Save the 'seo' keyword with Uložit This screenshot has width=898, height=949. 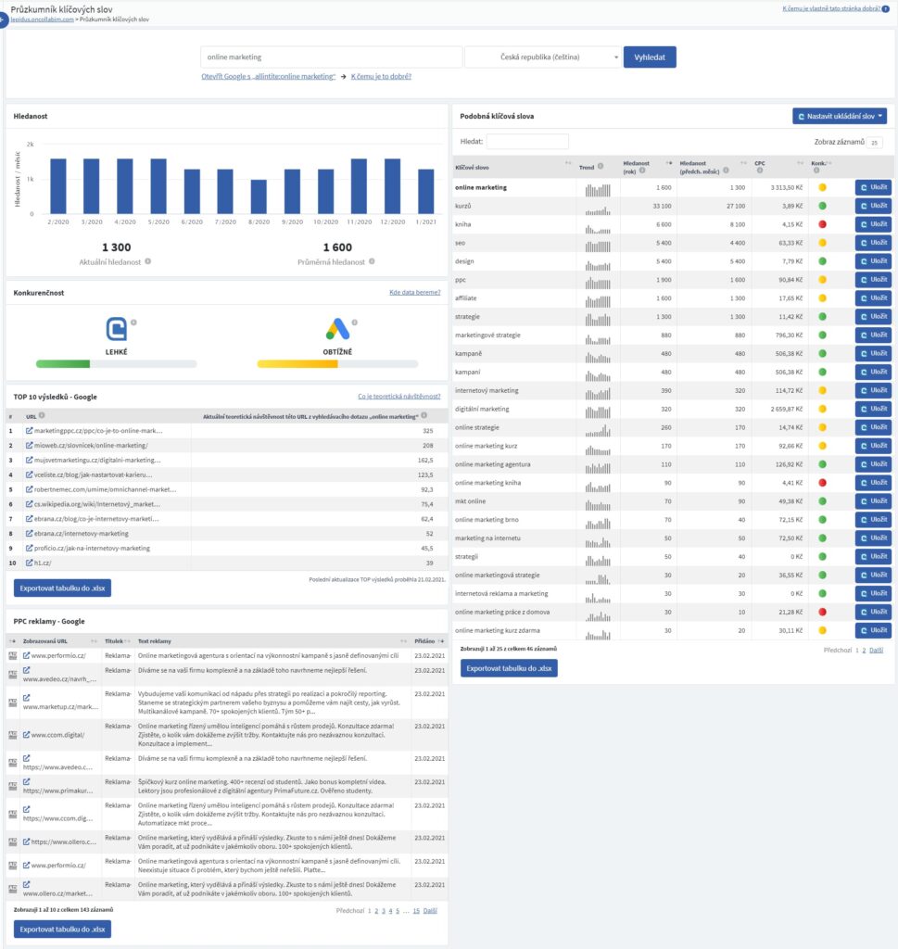[x=872, y=244]
